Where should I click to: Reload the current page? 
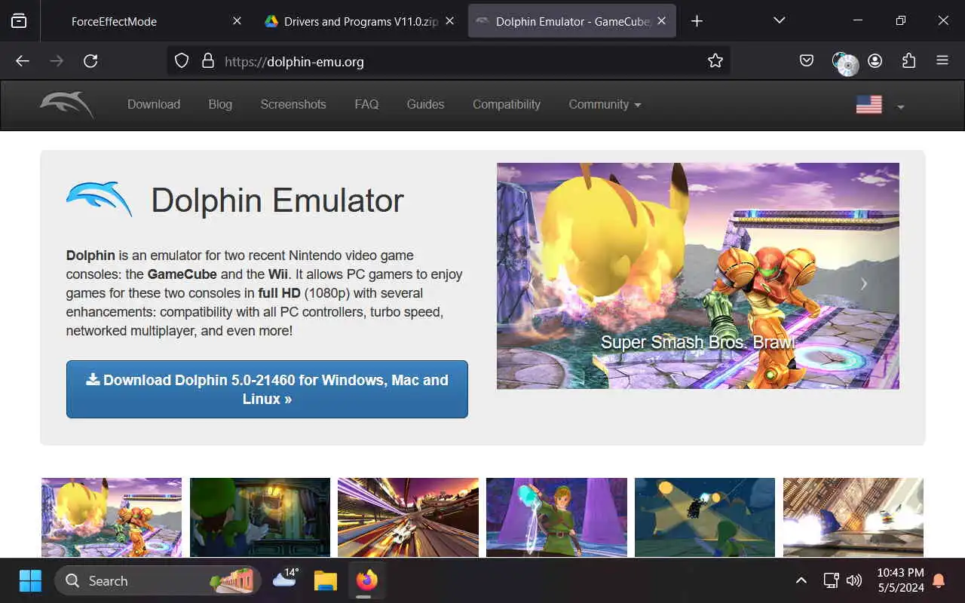(90, 61)
